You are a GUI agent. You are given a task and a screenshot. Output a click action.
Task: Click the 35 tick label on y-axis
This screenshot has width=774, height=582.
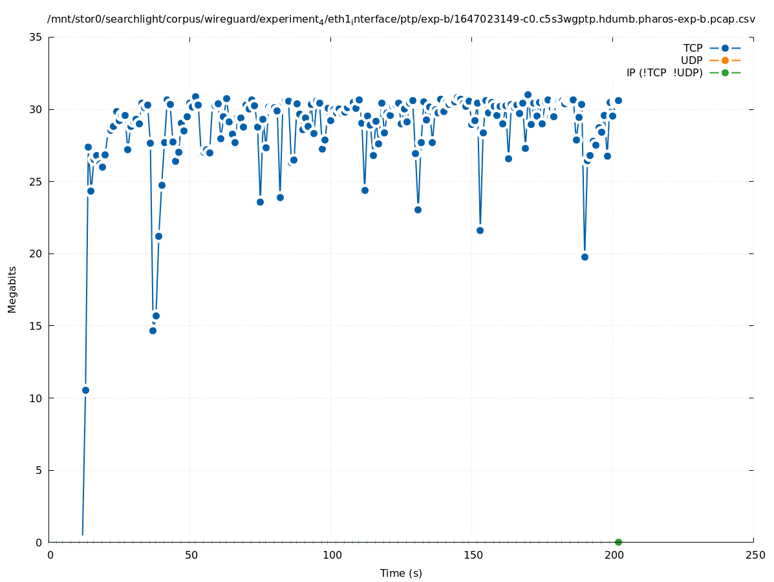[36, 38]
